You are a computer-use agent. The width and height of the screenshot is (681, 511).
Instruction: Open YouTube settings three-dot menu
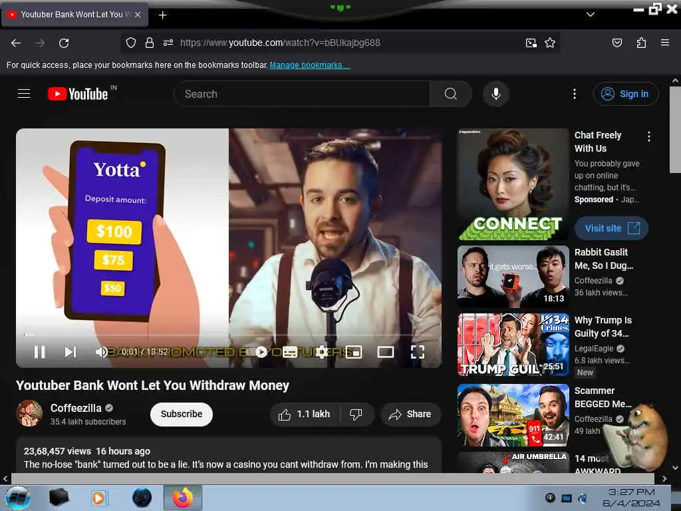pyautogui.click(x=574, y=94)
